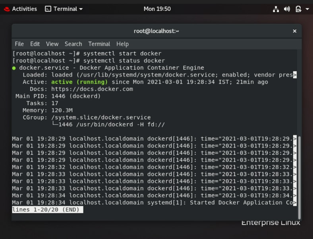Screen dimensions: 313x239
Task: Click the 'lines 1-20/20 (END)' pager status
Action: click(x=48, y=210)
